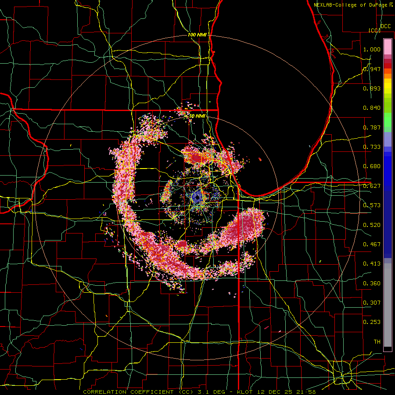Click the 0.680 legend value
This screenshot has height=395, width=395.
click(372, 166)
